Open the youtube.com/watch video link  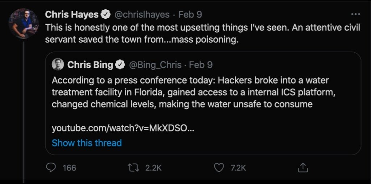(123, 128)
